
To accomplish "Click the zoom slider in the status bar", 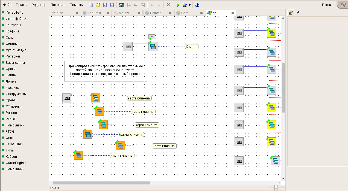I will pos(276,188).
